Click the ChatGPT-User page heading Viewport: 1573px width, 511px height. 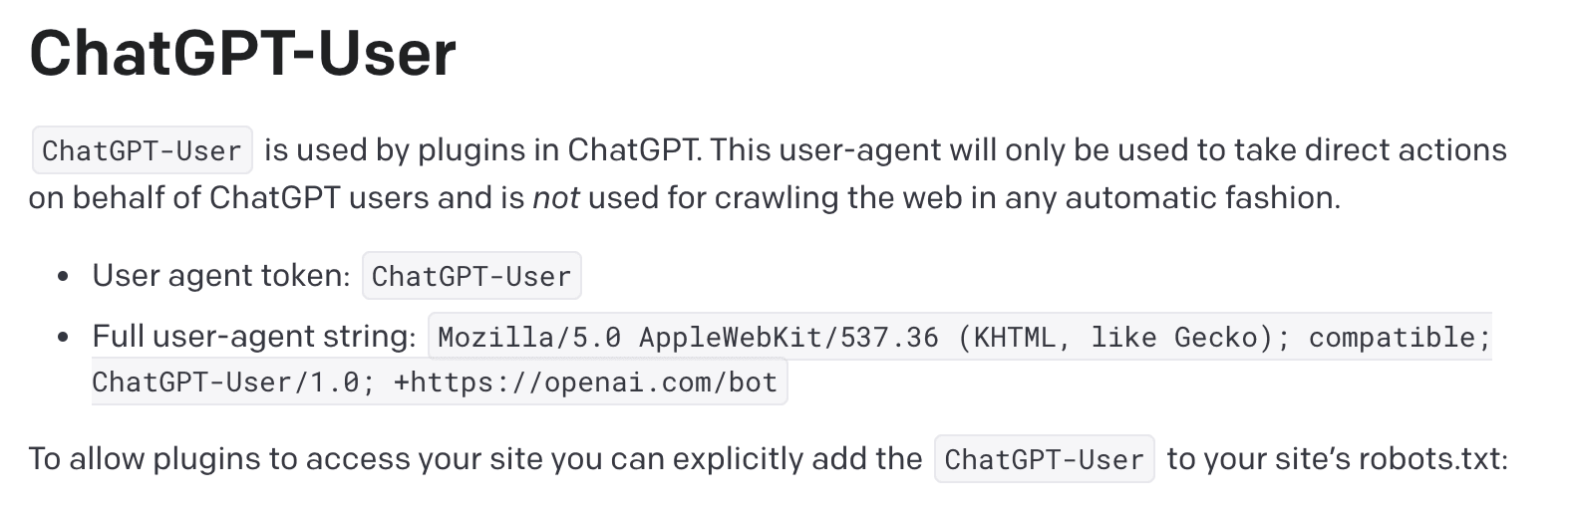click(x=242, y=52)
